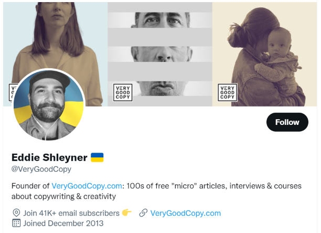Click the Very Good Copy logo in middle banner
This screenshot has width=321, height=233.
(x=123, y=92)
